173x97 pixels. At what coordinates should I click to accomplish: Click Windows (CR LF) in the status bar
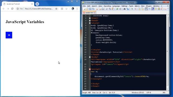(x=138, y=93)
